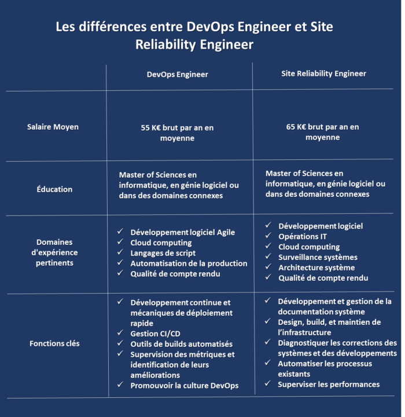Click the checkmark beside 'Architecture système'

point(268,266)
